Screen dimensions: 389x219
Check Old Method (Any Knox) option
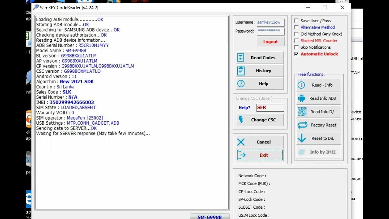tap(297, 34)
